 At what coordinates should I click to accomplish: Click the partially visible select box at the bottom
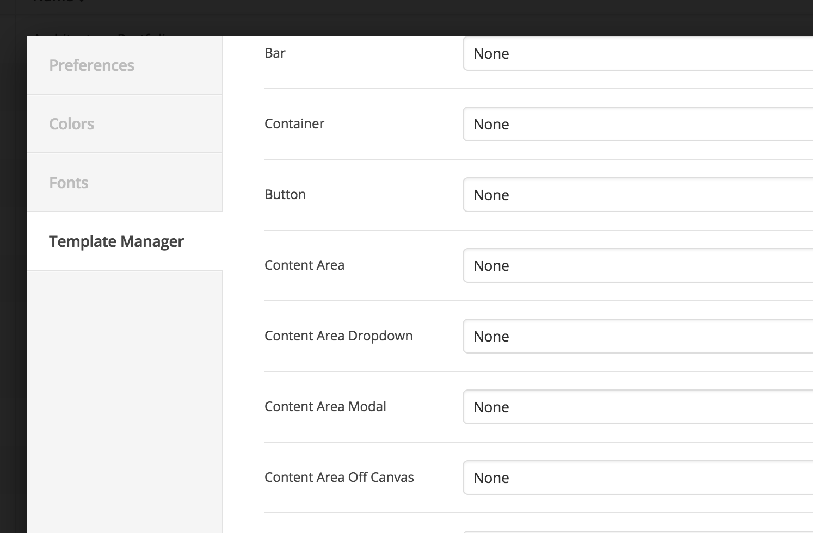click(637, 531)
